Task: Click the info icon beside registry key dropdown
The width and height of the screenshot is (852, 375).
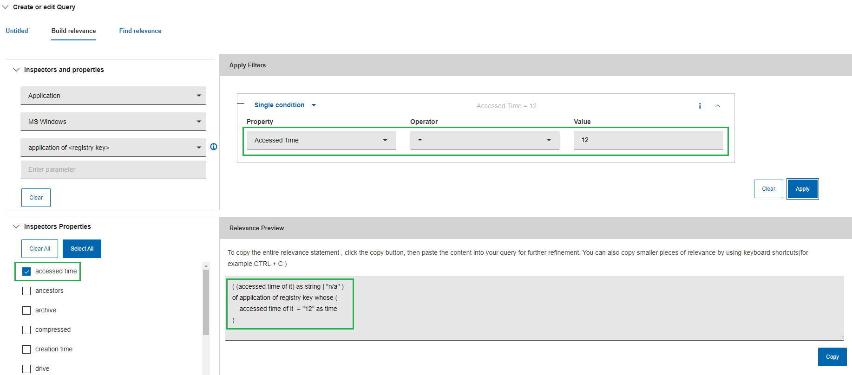Action: tap(214, 147)
